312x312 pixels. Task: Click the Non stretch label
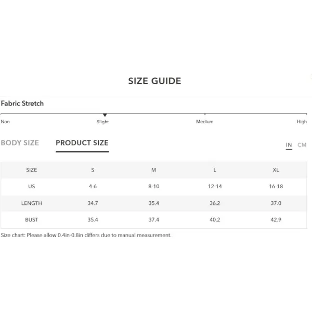coord(5,122)
